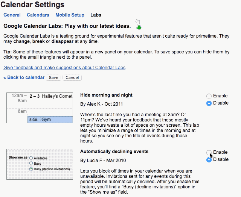Enable the Hide morning and night lab
Screen dimensions: 241x197
[x=209, y=96]
